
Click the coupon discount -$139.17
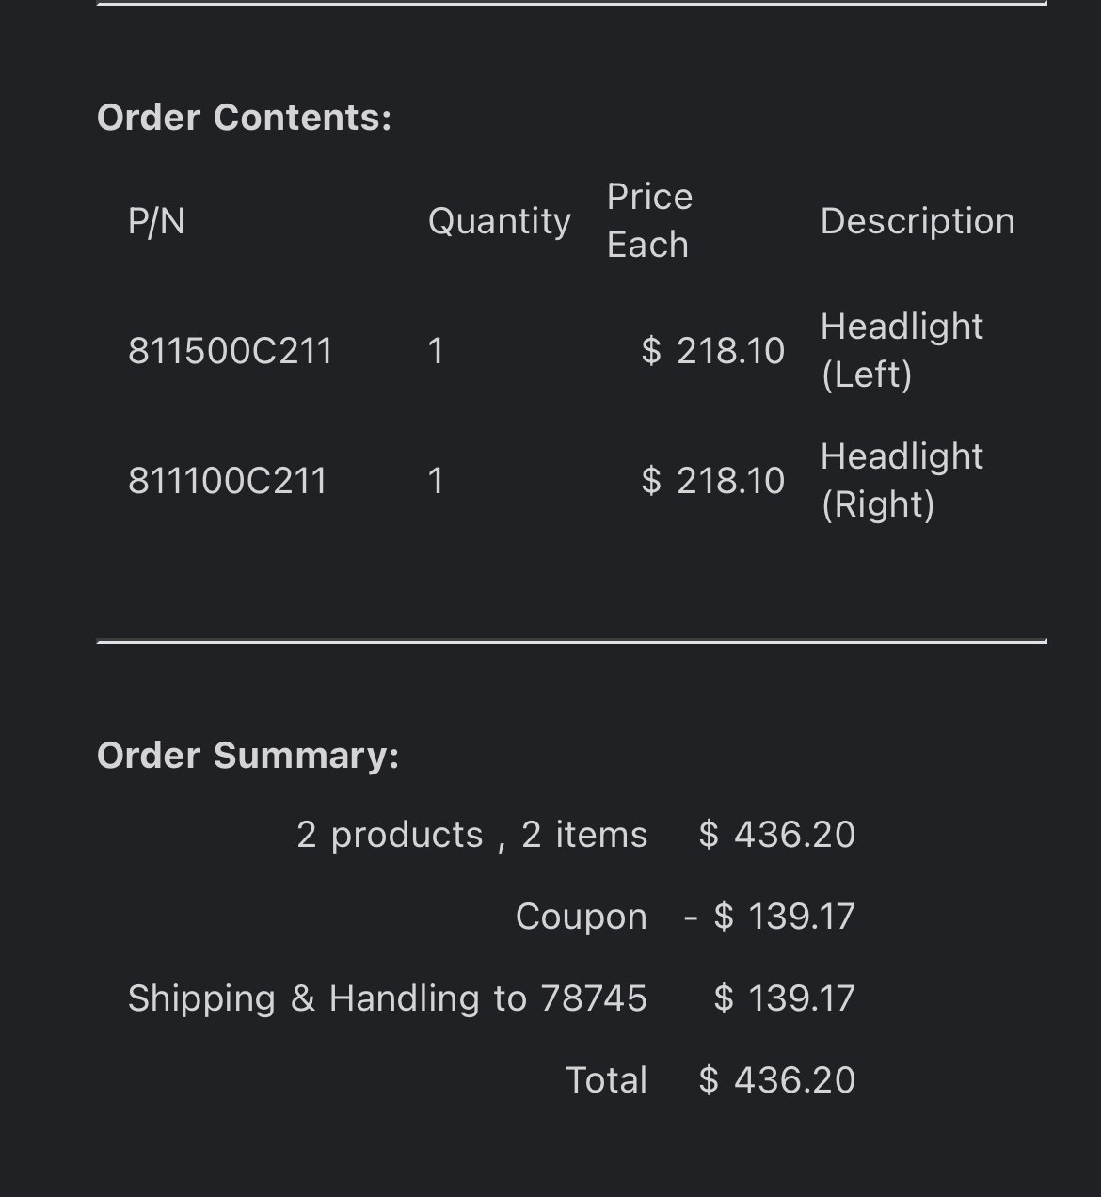(770, 917)
